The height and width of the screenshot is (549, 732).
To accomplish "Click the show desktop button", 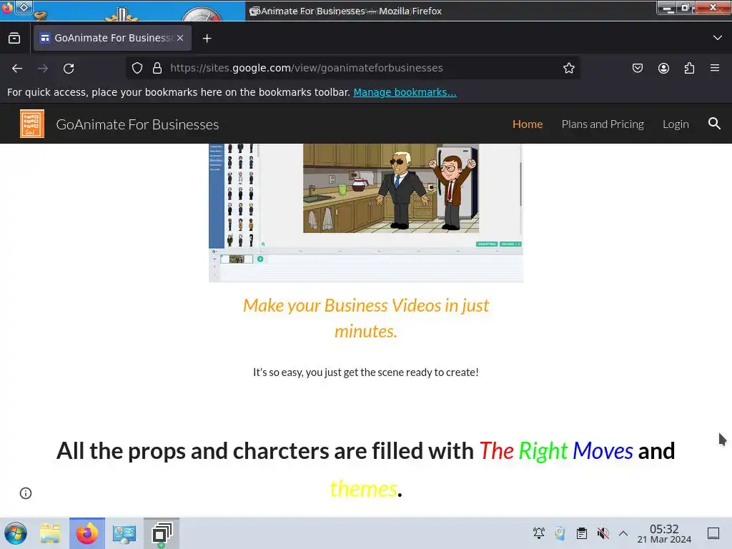I will pyautogui.click(x=713, y=533).
